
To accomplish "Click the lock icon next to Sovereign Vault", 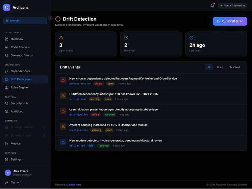I will coord(44,135).
